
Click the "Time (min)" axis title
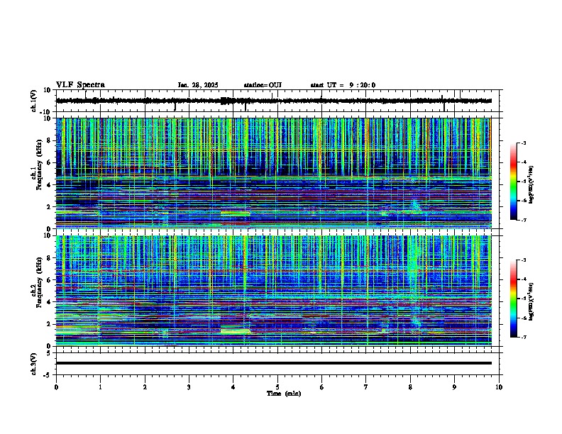[x=284, y=394]
